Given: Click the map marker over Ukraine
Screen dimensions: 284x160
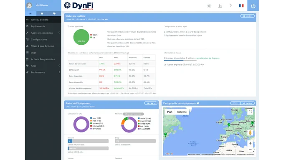Looking at the screenshot, I should pyautogui.click(x=252, y=123).
